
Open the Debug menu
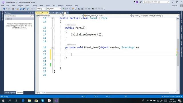34,5
